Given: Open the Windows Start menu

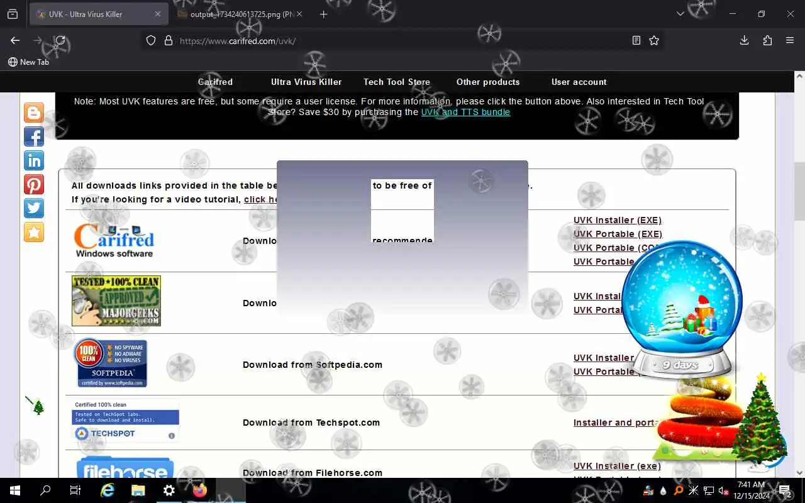Looking at the screenshot, I should coord(15,490).
